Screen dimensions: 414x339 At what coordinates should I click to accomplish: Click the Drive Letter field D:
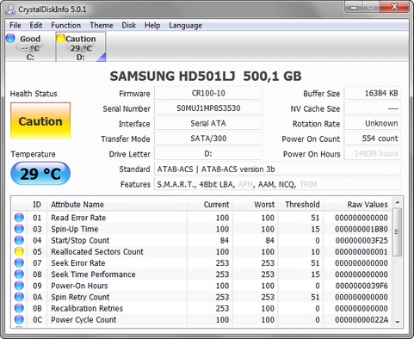(x=208, y=154)
